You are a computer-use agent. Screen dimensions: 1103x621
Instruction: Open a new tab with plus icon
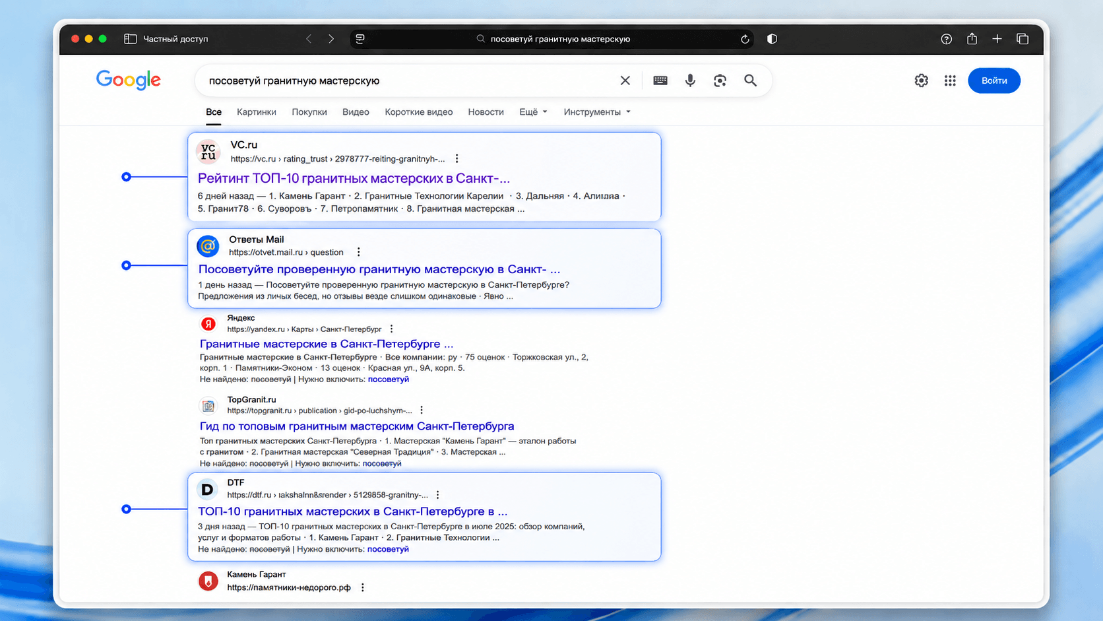tap(997, 39)
